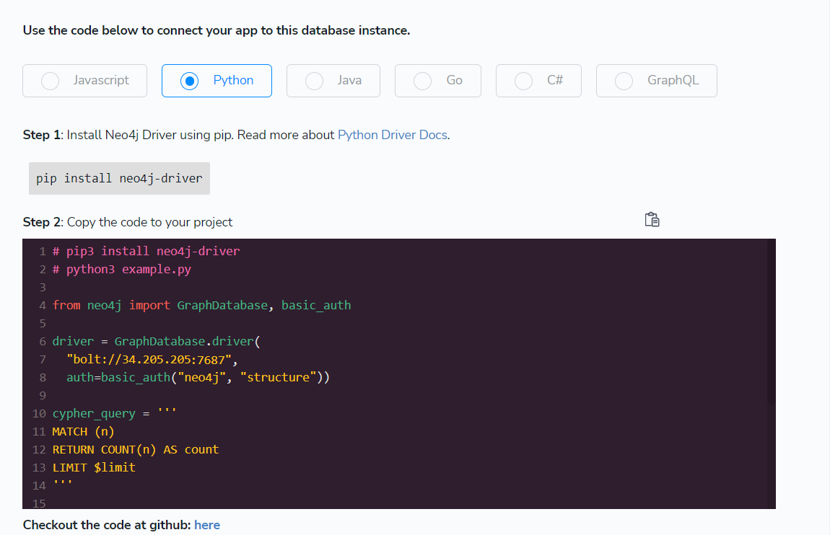
Task: Click the pip install neo4j-driver command box
Action: point(119,178)
